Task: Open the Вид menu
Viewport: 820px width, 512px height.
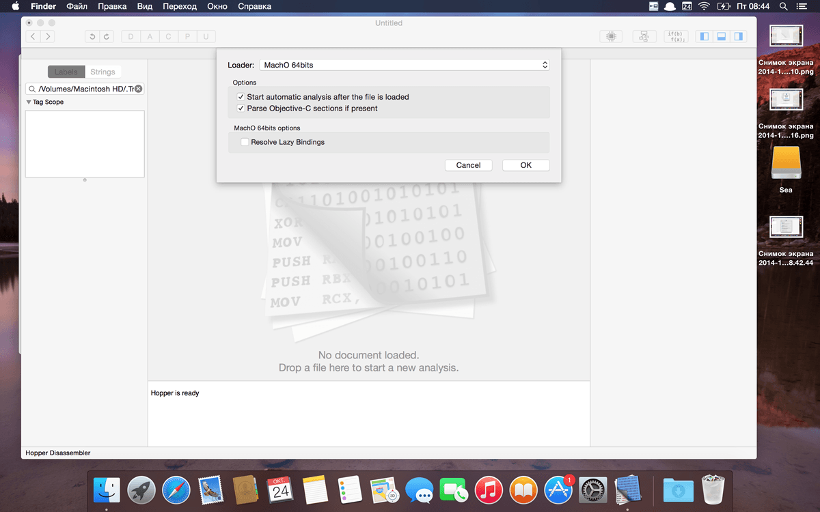Action: 145,6
